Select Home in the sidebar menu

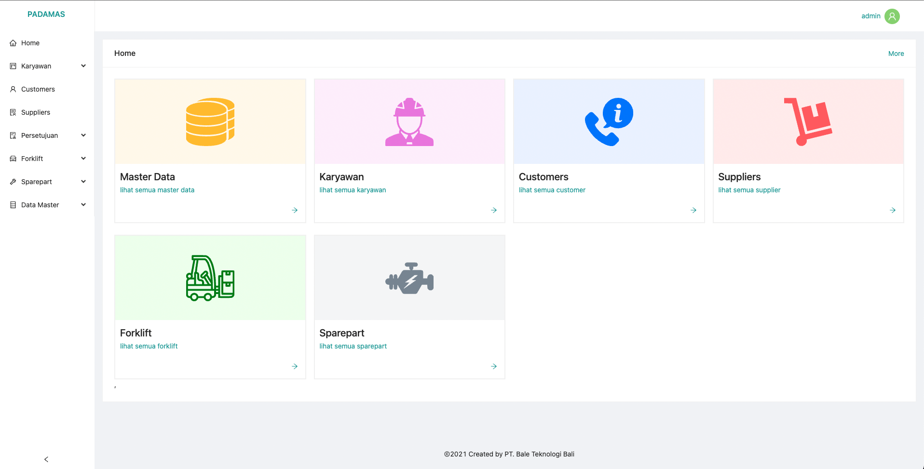(x=30, y=43)
